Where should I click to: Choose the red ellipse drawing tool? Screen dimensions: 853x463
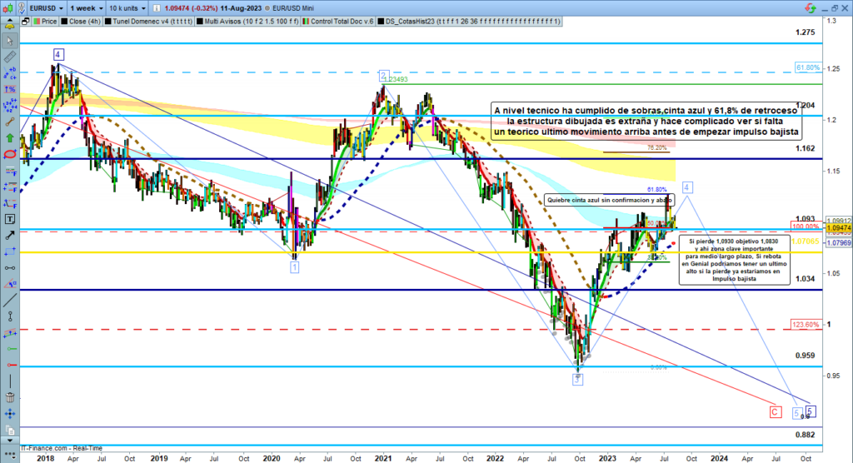tap(10, 154)
